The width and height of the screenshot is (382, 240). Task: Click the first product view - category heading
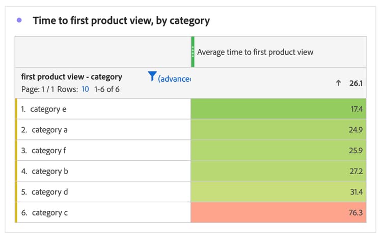tap(72, 77)
